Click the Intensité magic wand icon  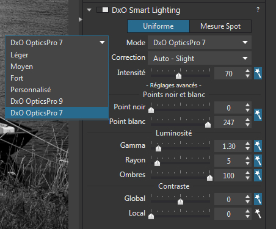[258, 73]
